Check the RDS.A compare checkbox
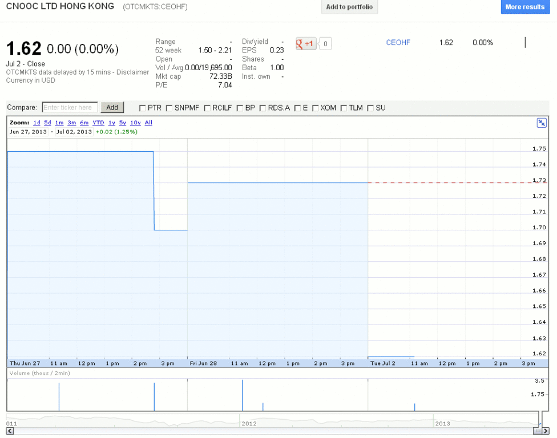Image resolution: width=557 pixels, height=438 pixels. coord(263,108)
